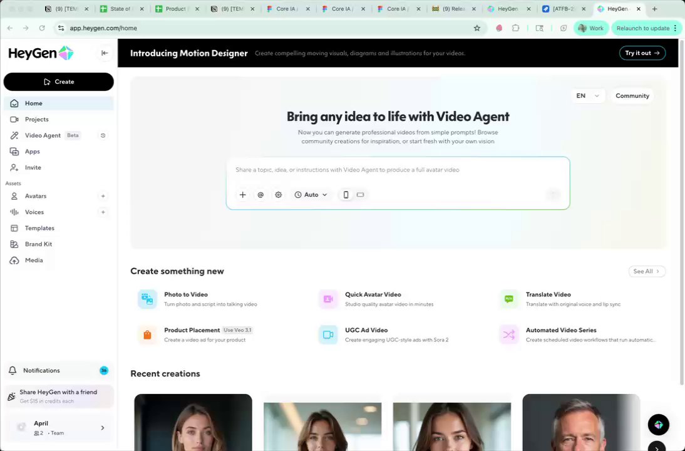Click the notifications count badge
Screen dimensions: 685x451
click(x=103, y=371)
